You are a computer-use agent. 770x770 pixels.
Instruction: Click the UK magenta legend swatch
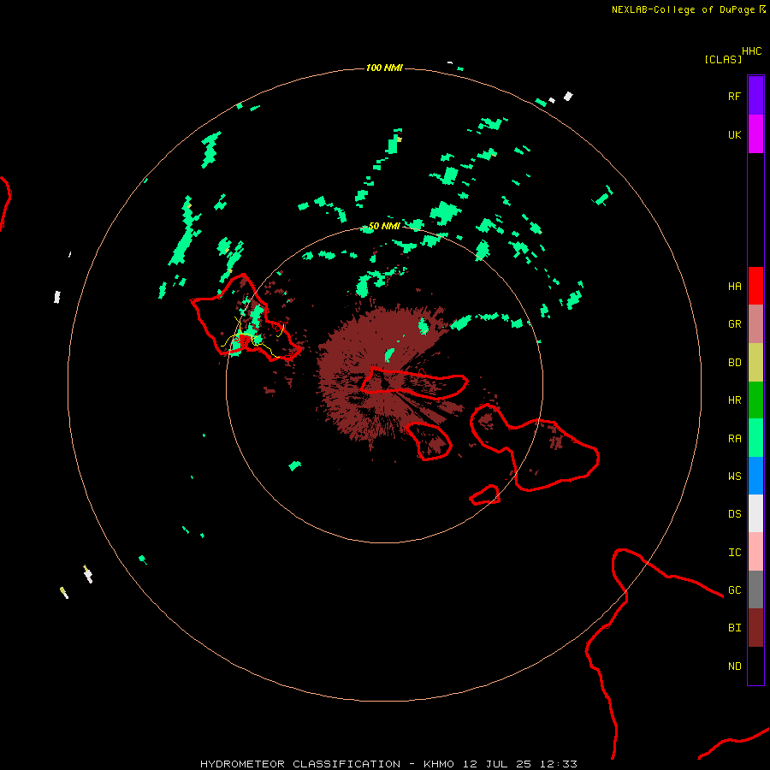click(755, 134)
